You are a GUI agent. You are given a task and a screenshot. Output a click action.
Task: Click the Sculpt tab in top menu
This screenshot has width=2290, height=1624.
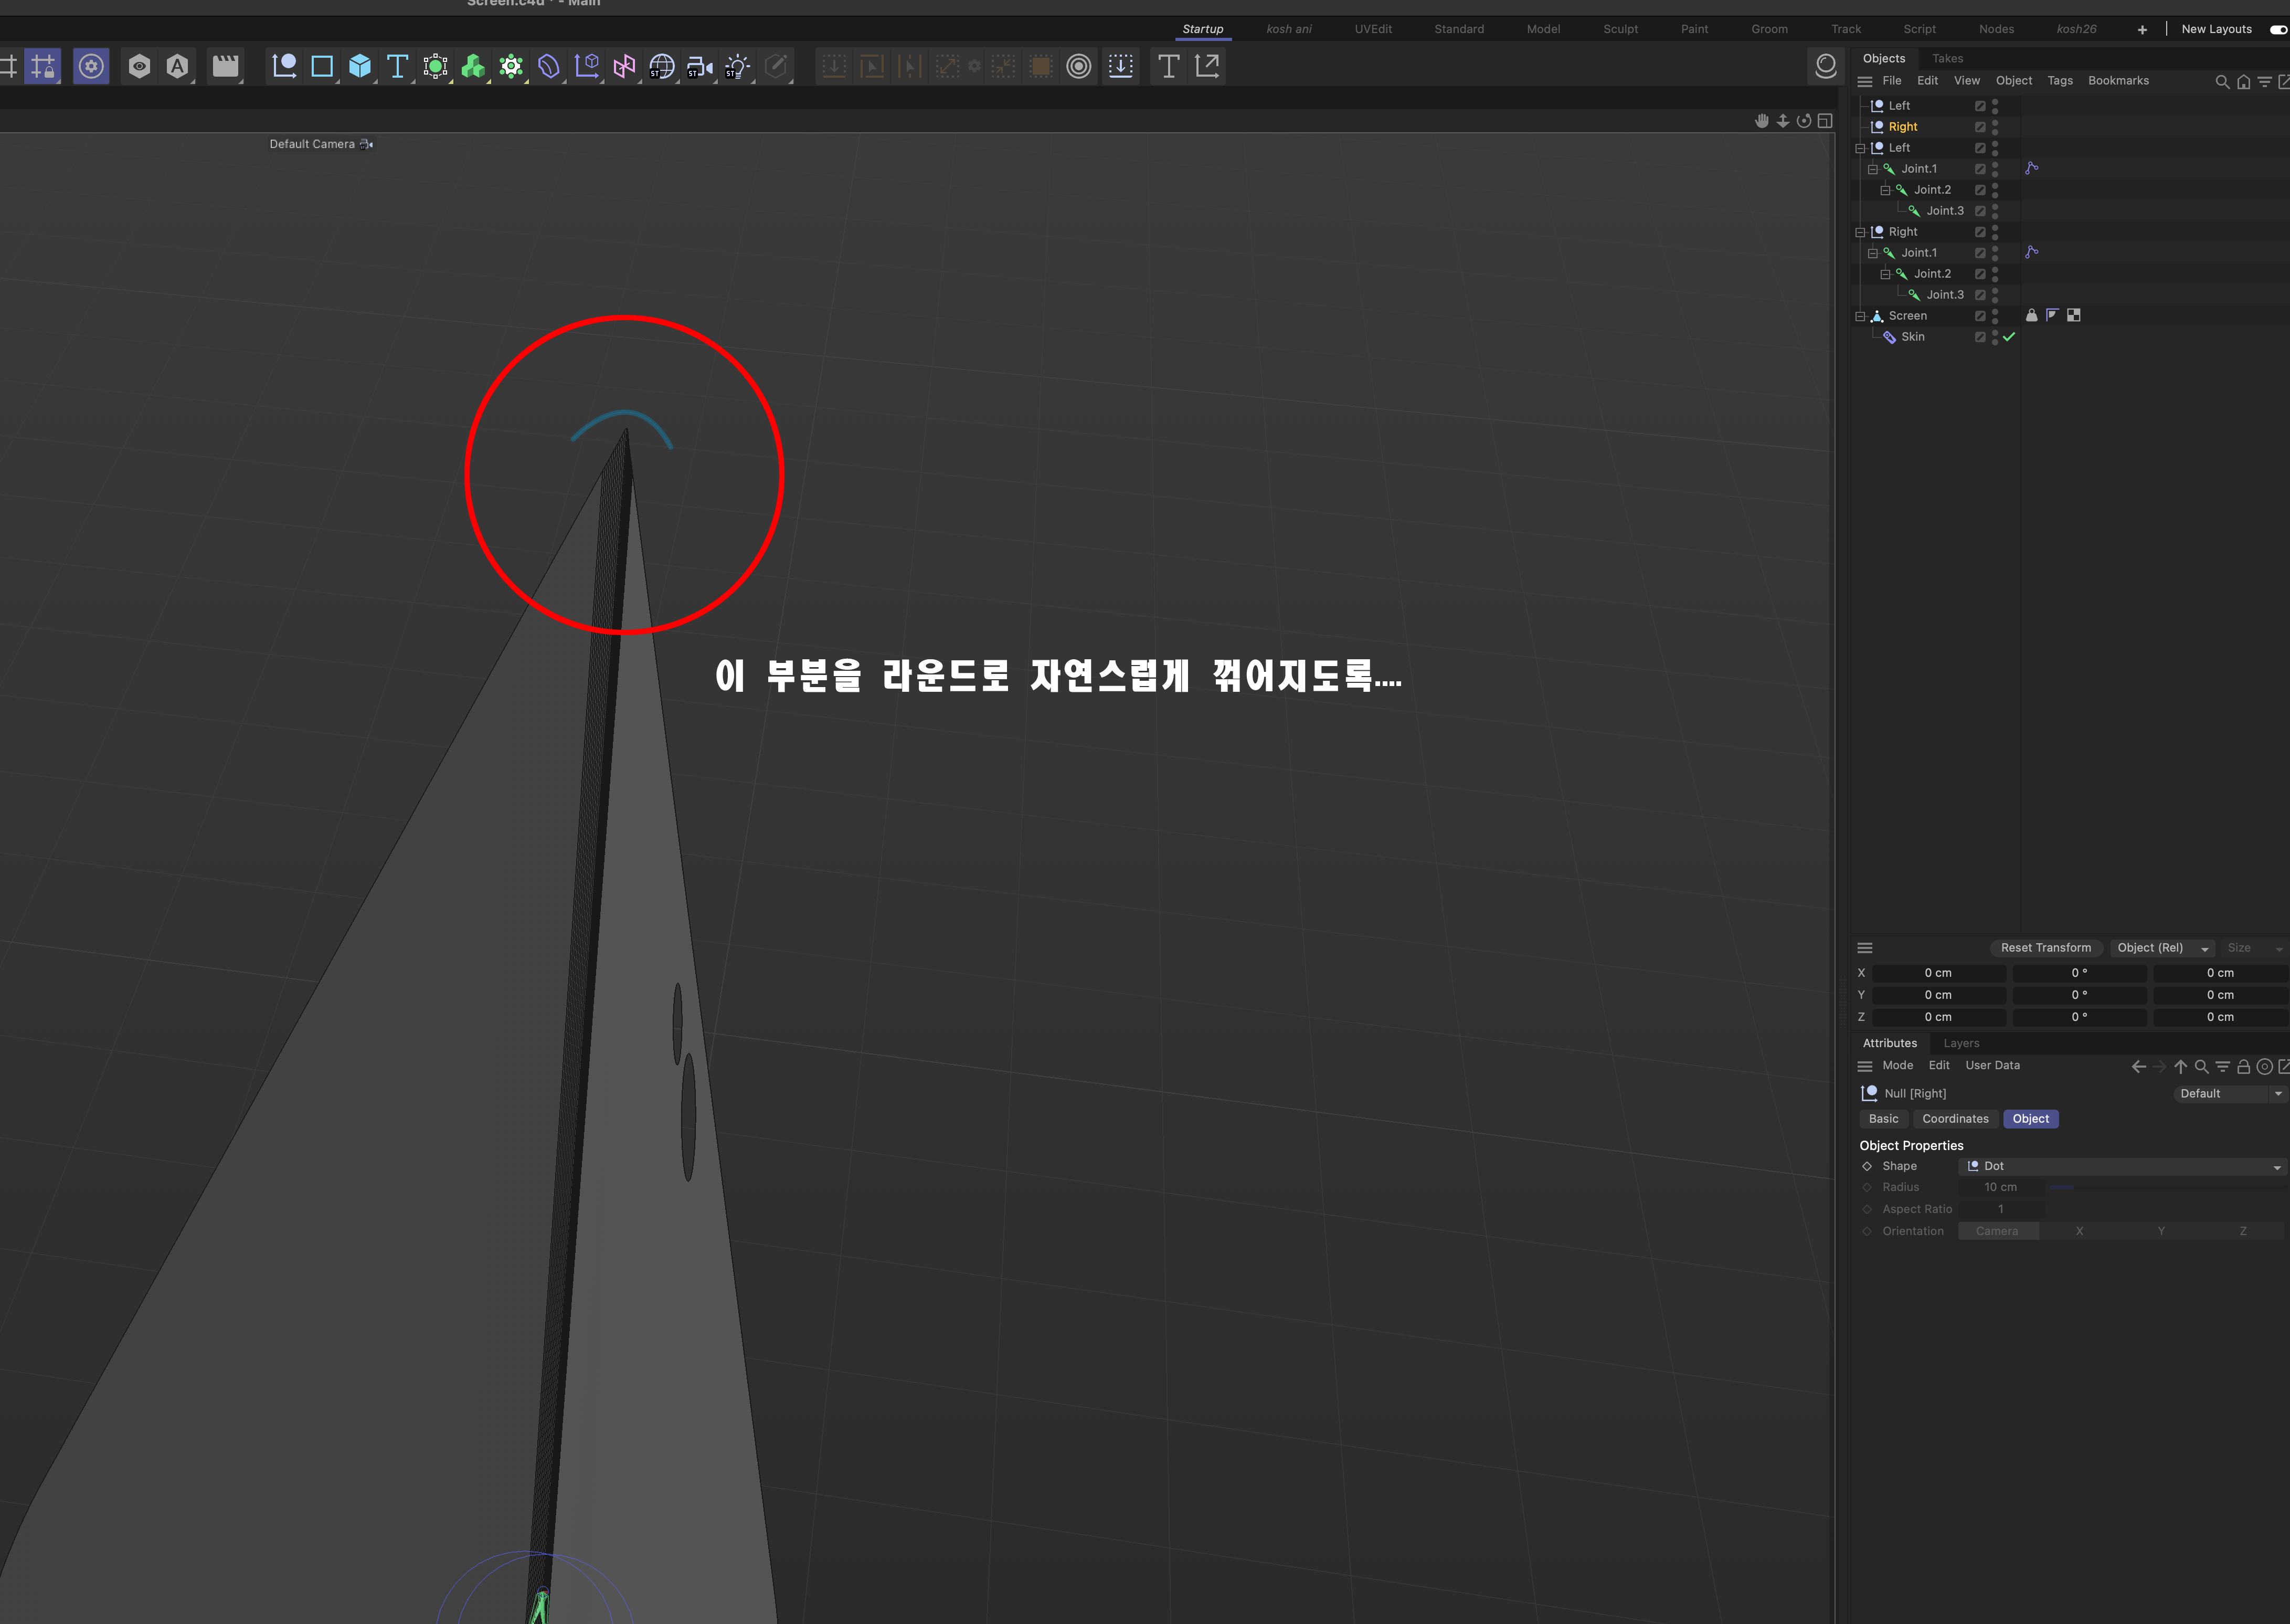tap(1619, 26)
